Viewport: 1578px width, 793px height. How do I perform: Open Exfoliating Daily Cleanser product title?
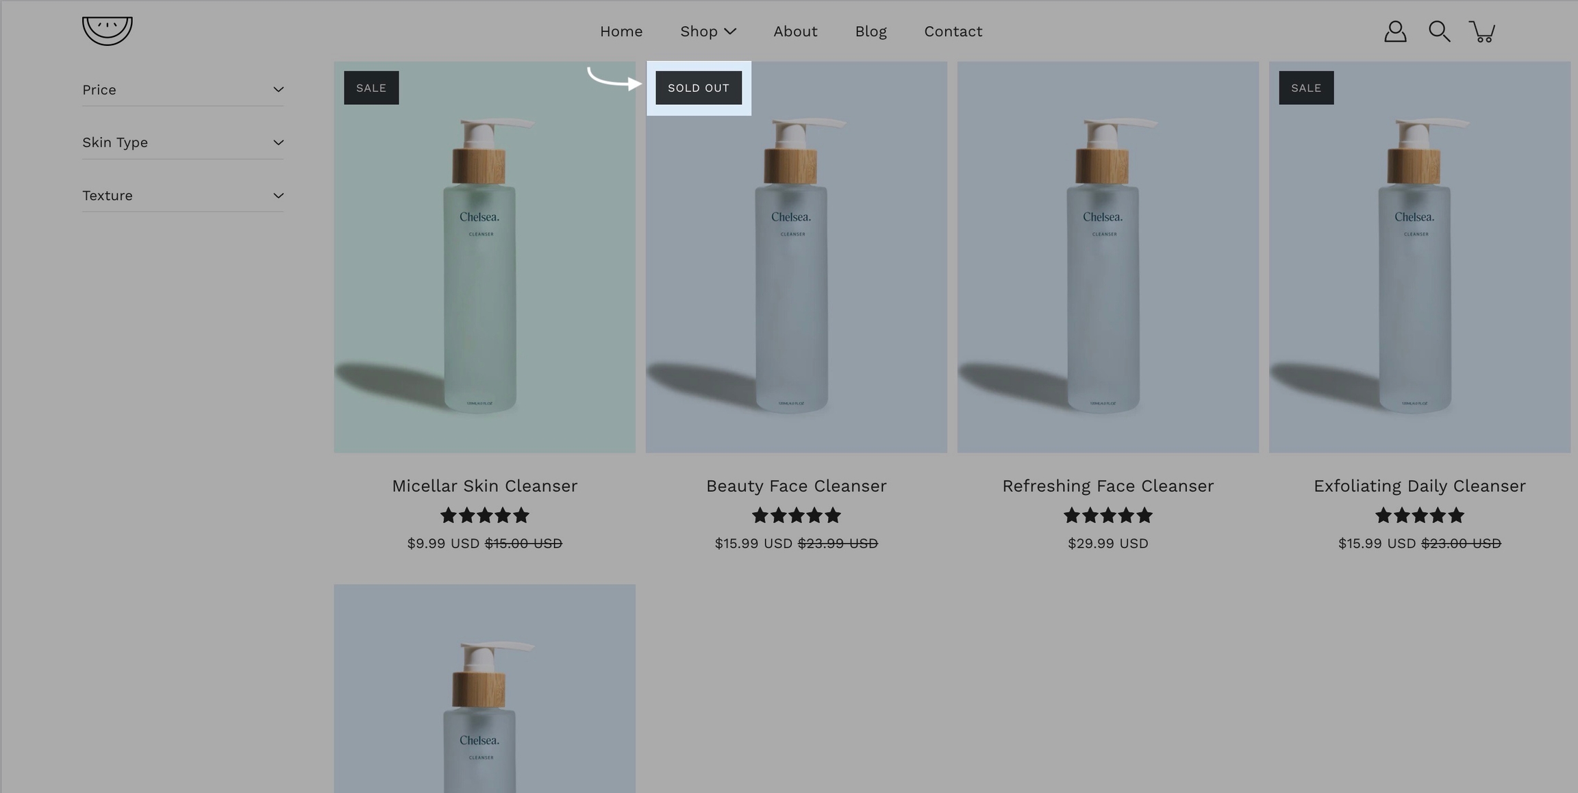1420,486
